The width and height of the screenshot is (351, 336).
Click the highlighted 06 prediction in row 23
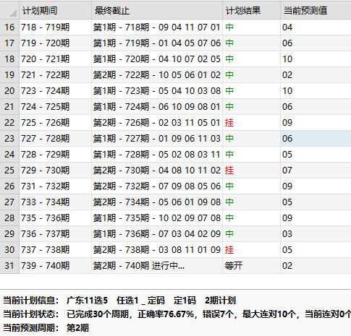click(316, 139)
